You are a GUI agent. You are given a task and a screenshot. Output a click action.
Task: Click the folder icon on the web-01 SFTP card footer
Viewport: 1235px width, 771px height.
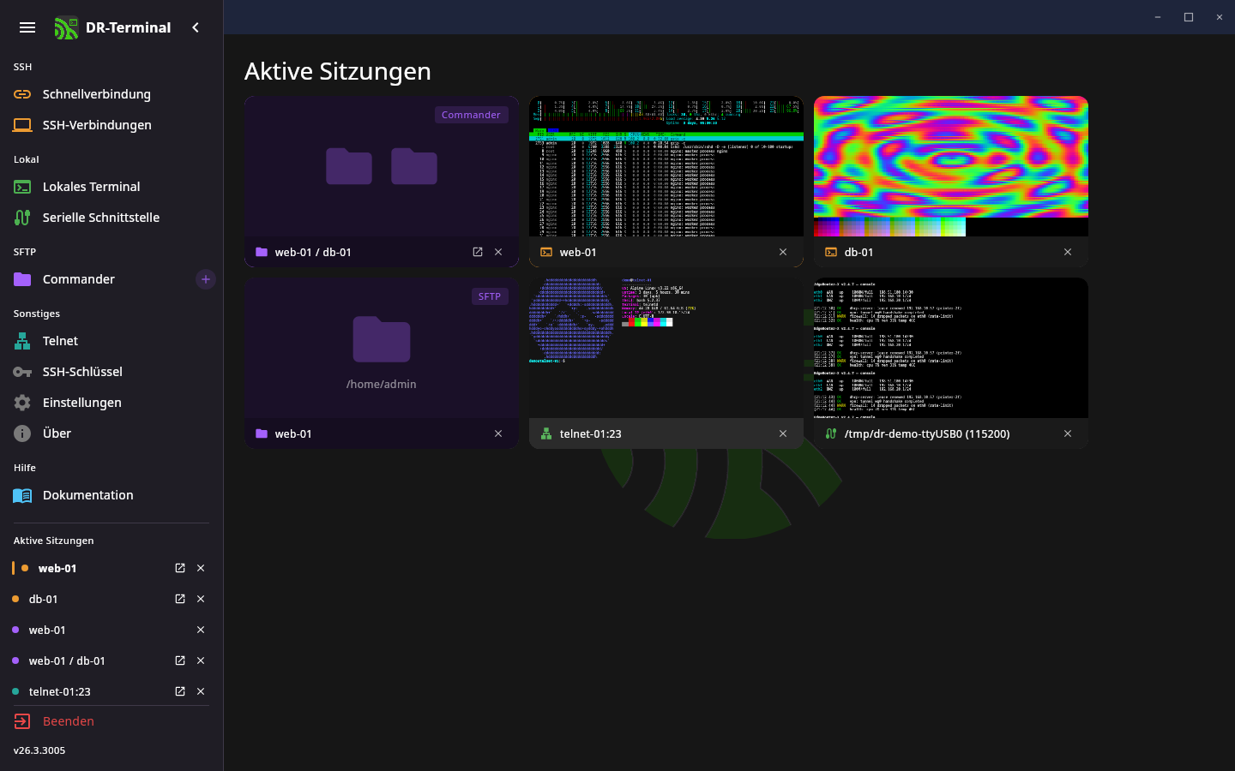262,433
